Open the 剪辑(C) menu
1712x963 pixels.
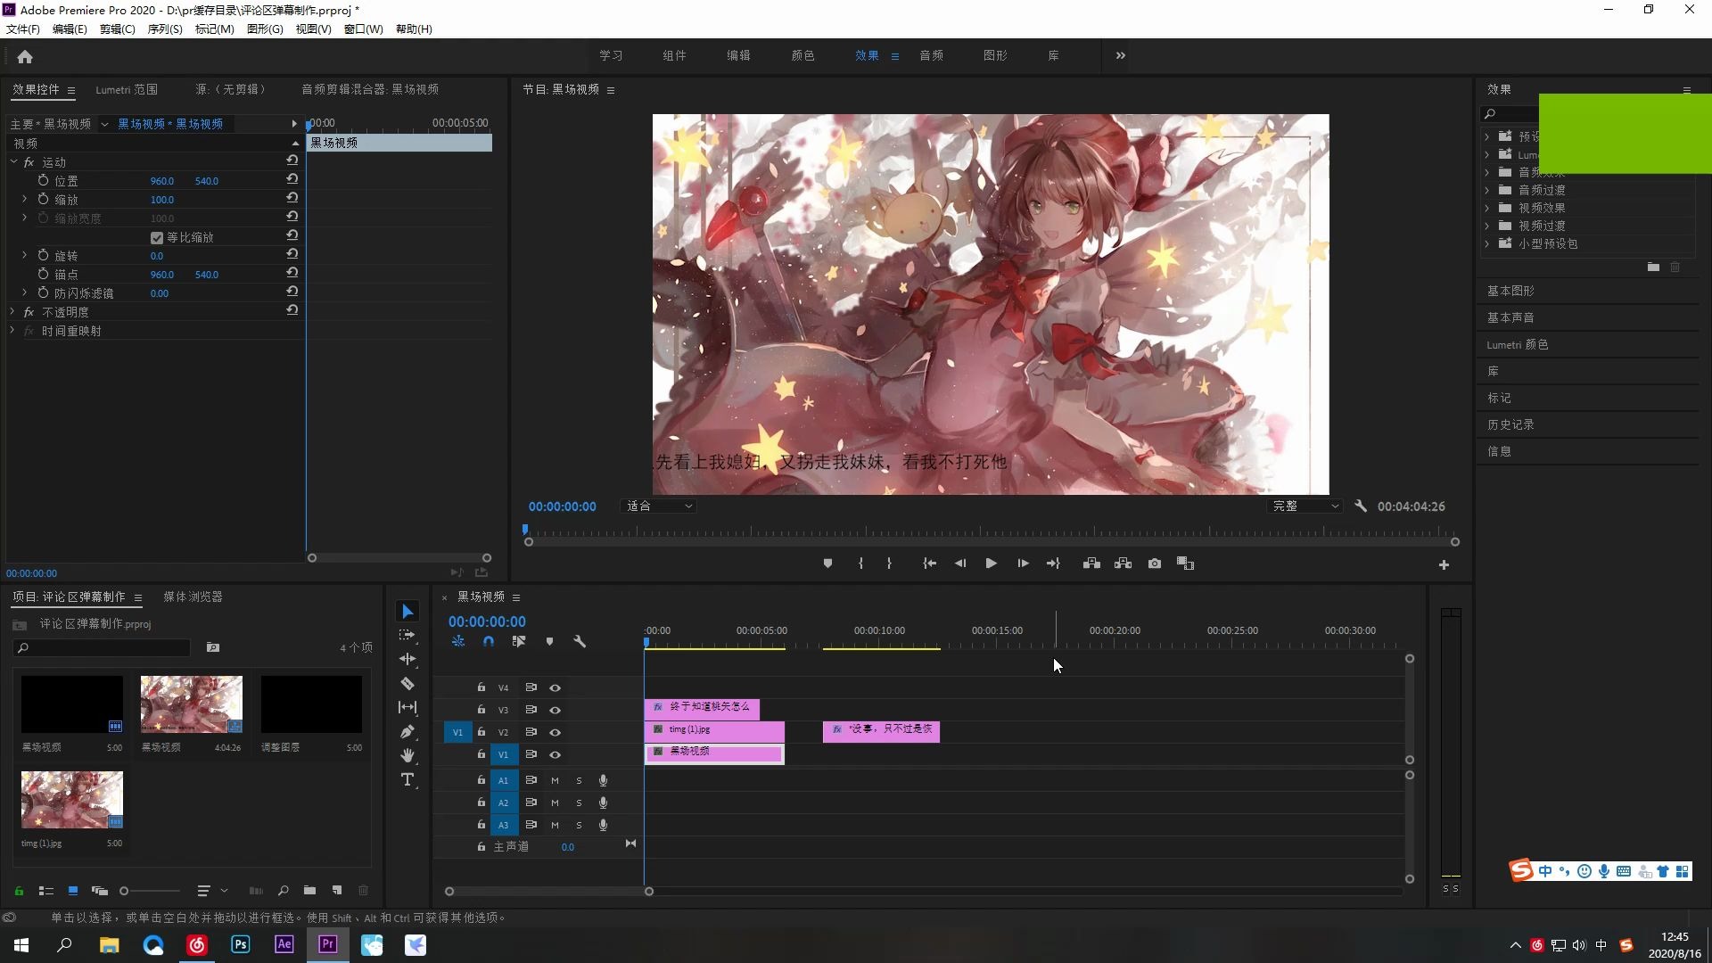click(118, 29)
